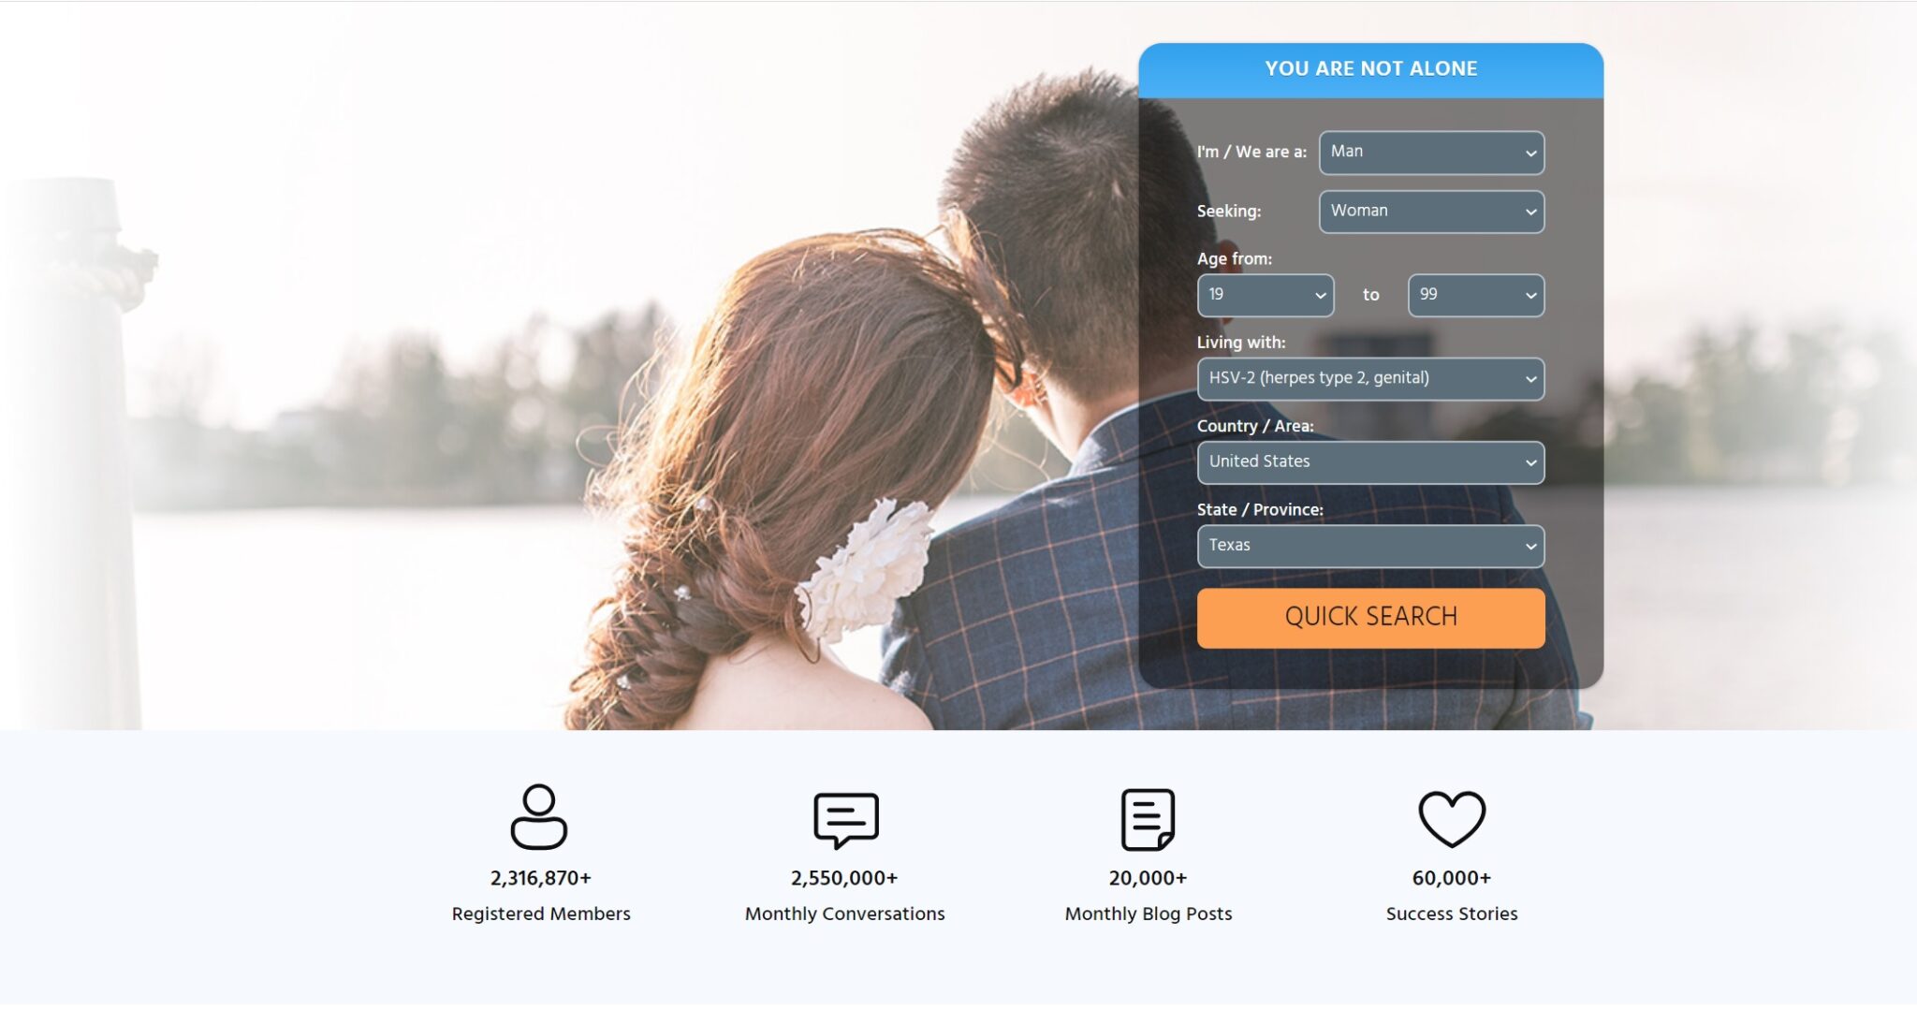Open the upper age dropdown set to 99

point(1474,295)
